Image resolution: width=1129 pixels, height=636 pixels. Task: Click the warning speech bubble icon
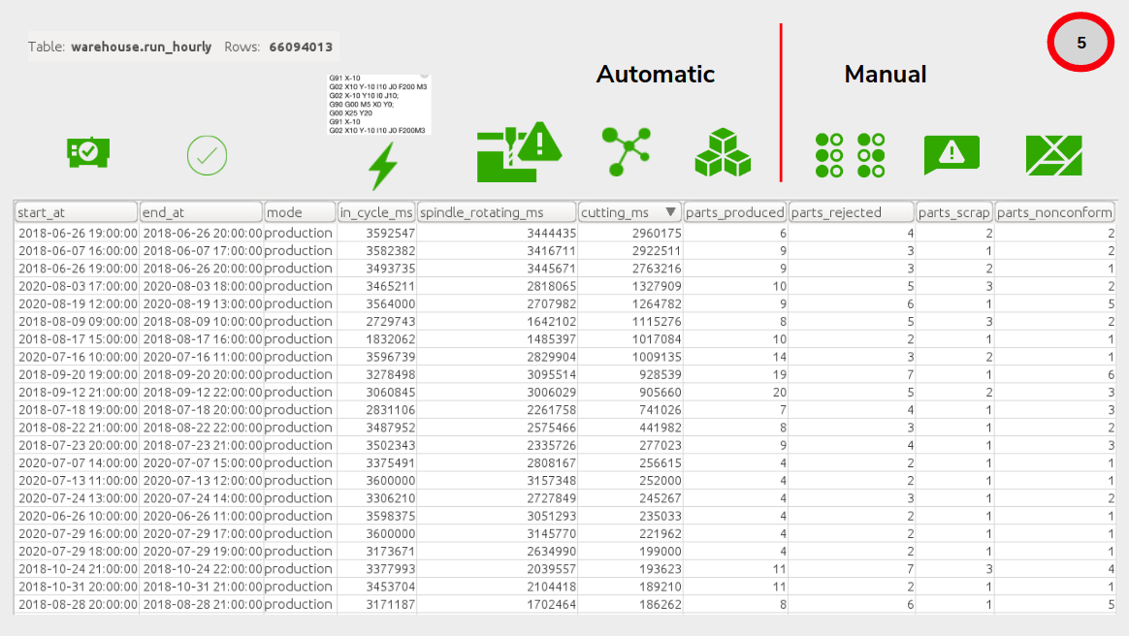click(x=952, y=155)
